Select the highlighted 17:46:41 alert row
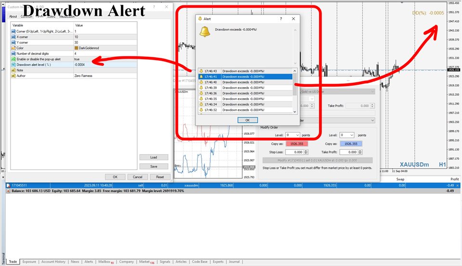This screenshot has width=462, height=266. click(x=245, y=76)
